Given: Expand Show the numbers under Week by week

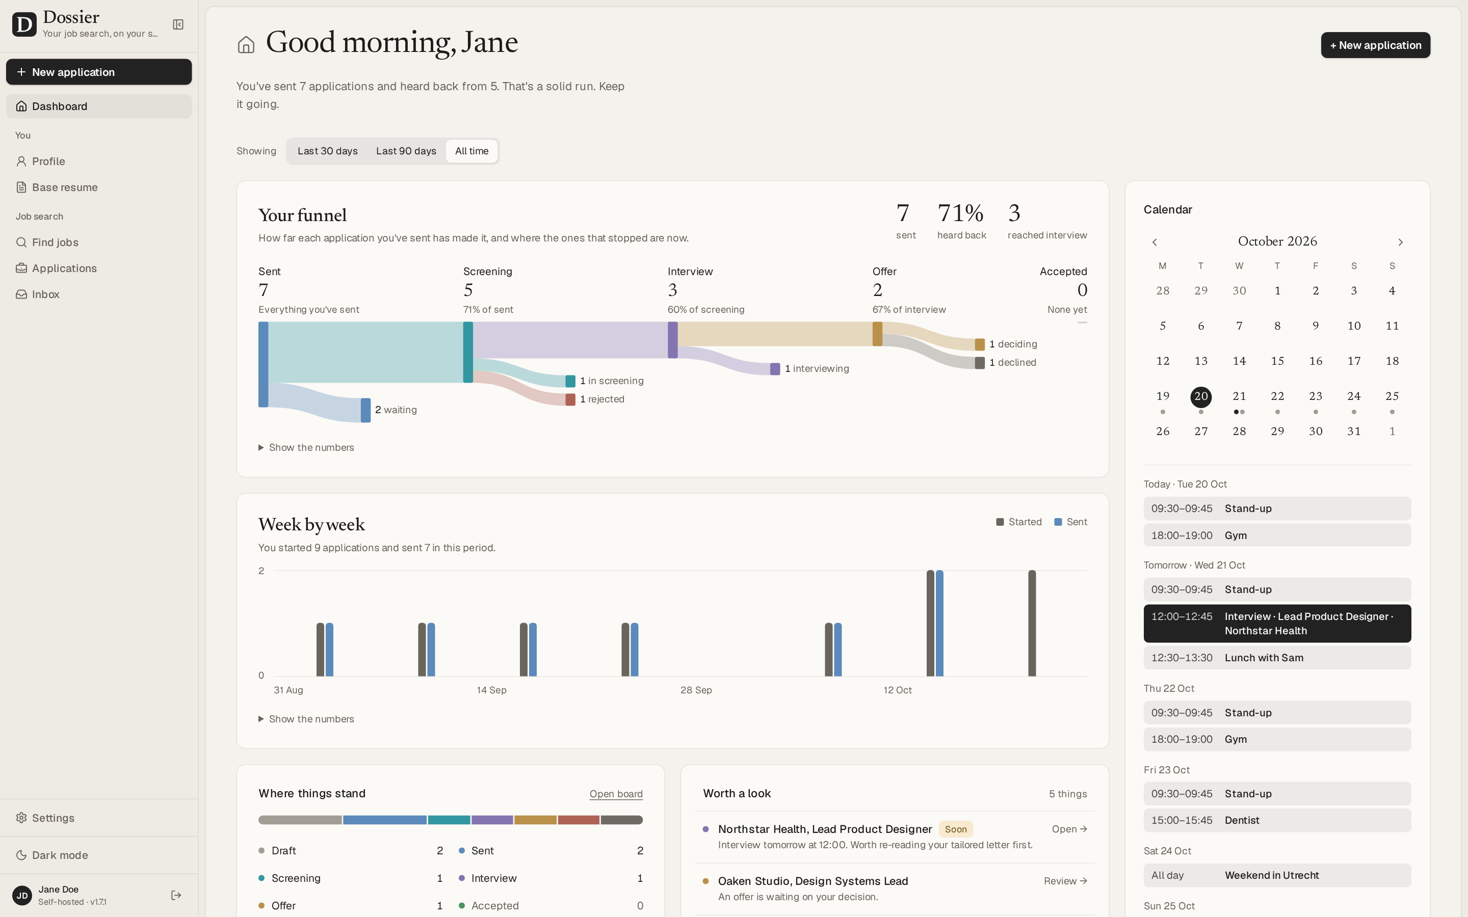Looking at the screenshot, I should click(x=306, y=719).
